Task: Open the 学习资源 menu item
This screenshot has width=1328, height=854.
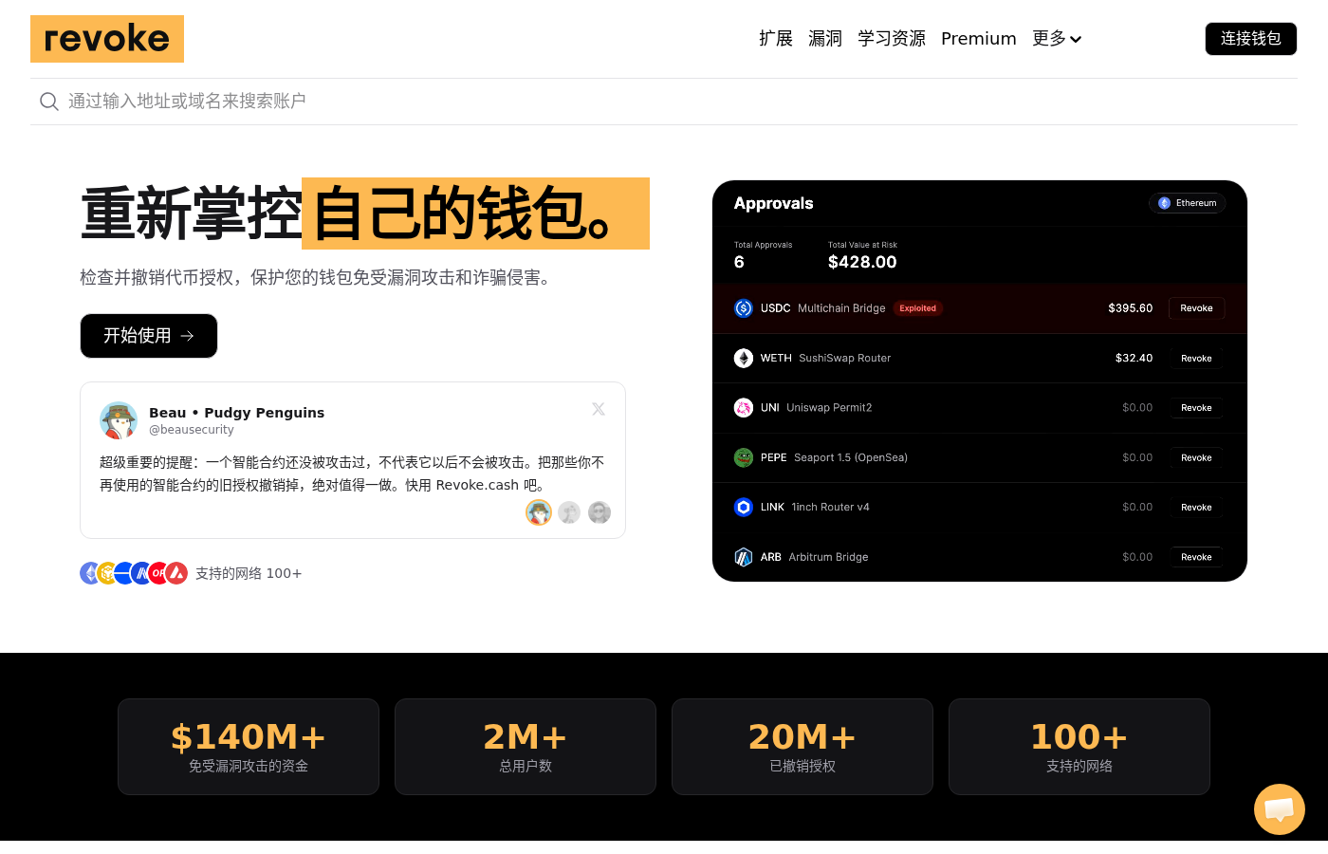Action: click(x=892, y=39)
